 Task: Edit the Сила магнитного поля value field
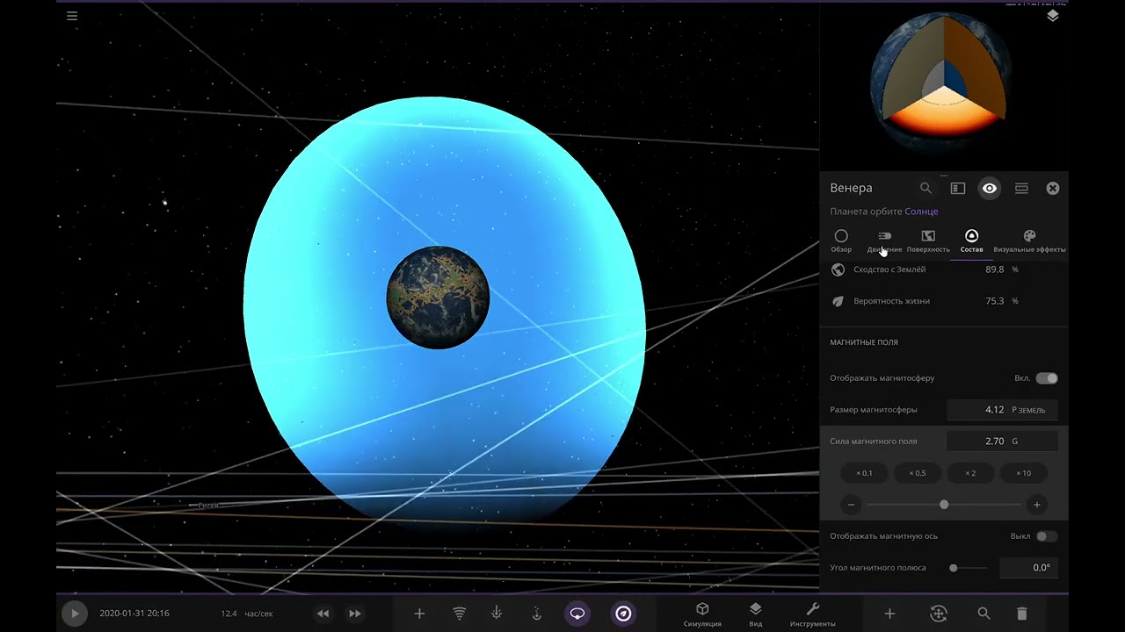click(1002, 442)
